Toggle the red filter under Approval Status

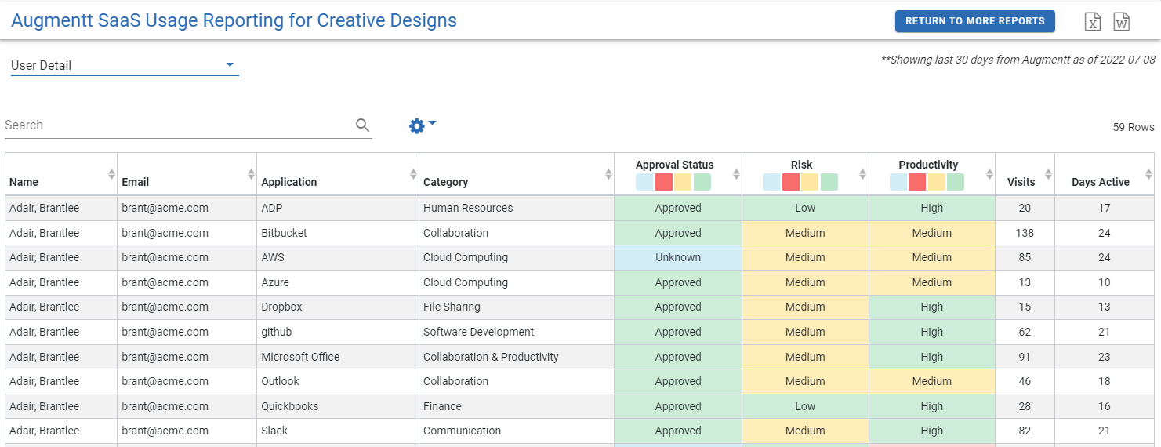pos(664,182)
